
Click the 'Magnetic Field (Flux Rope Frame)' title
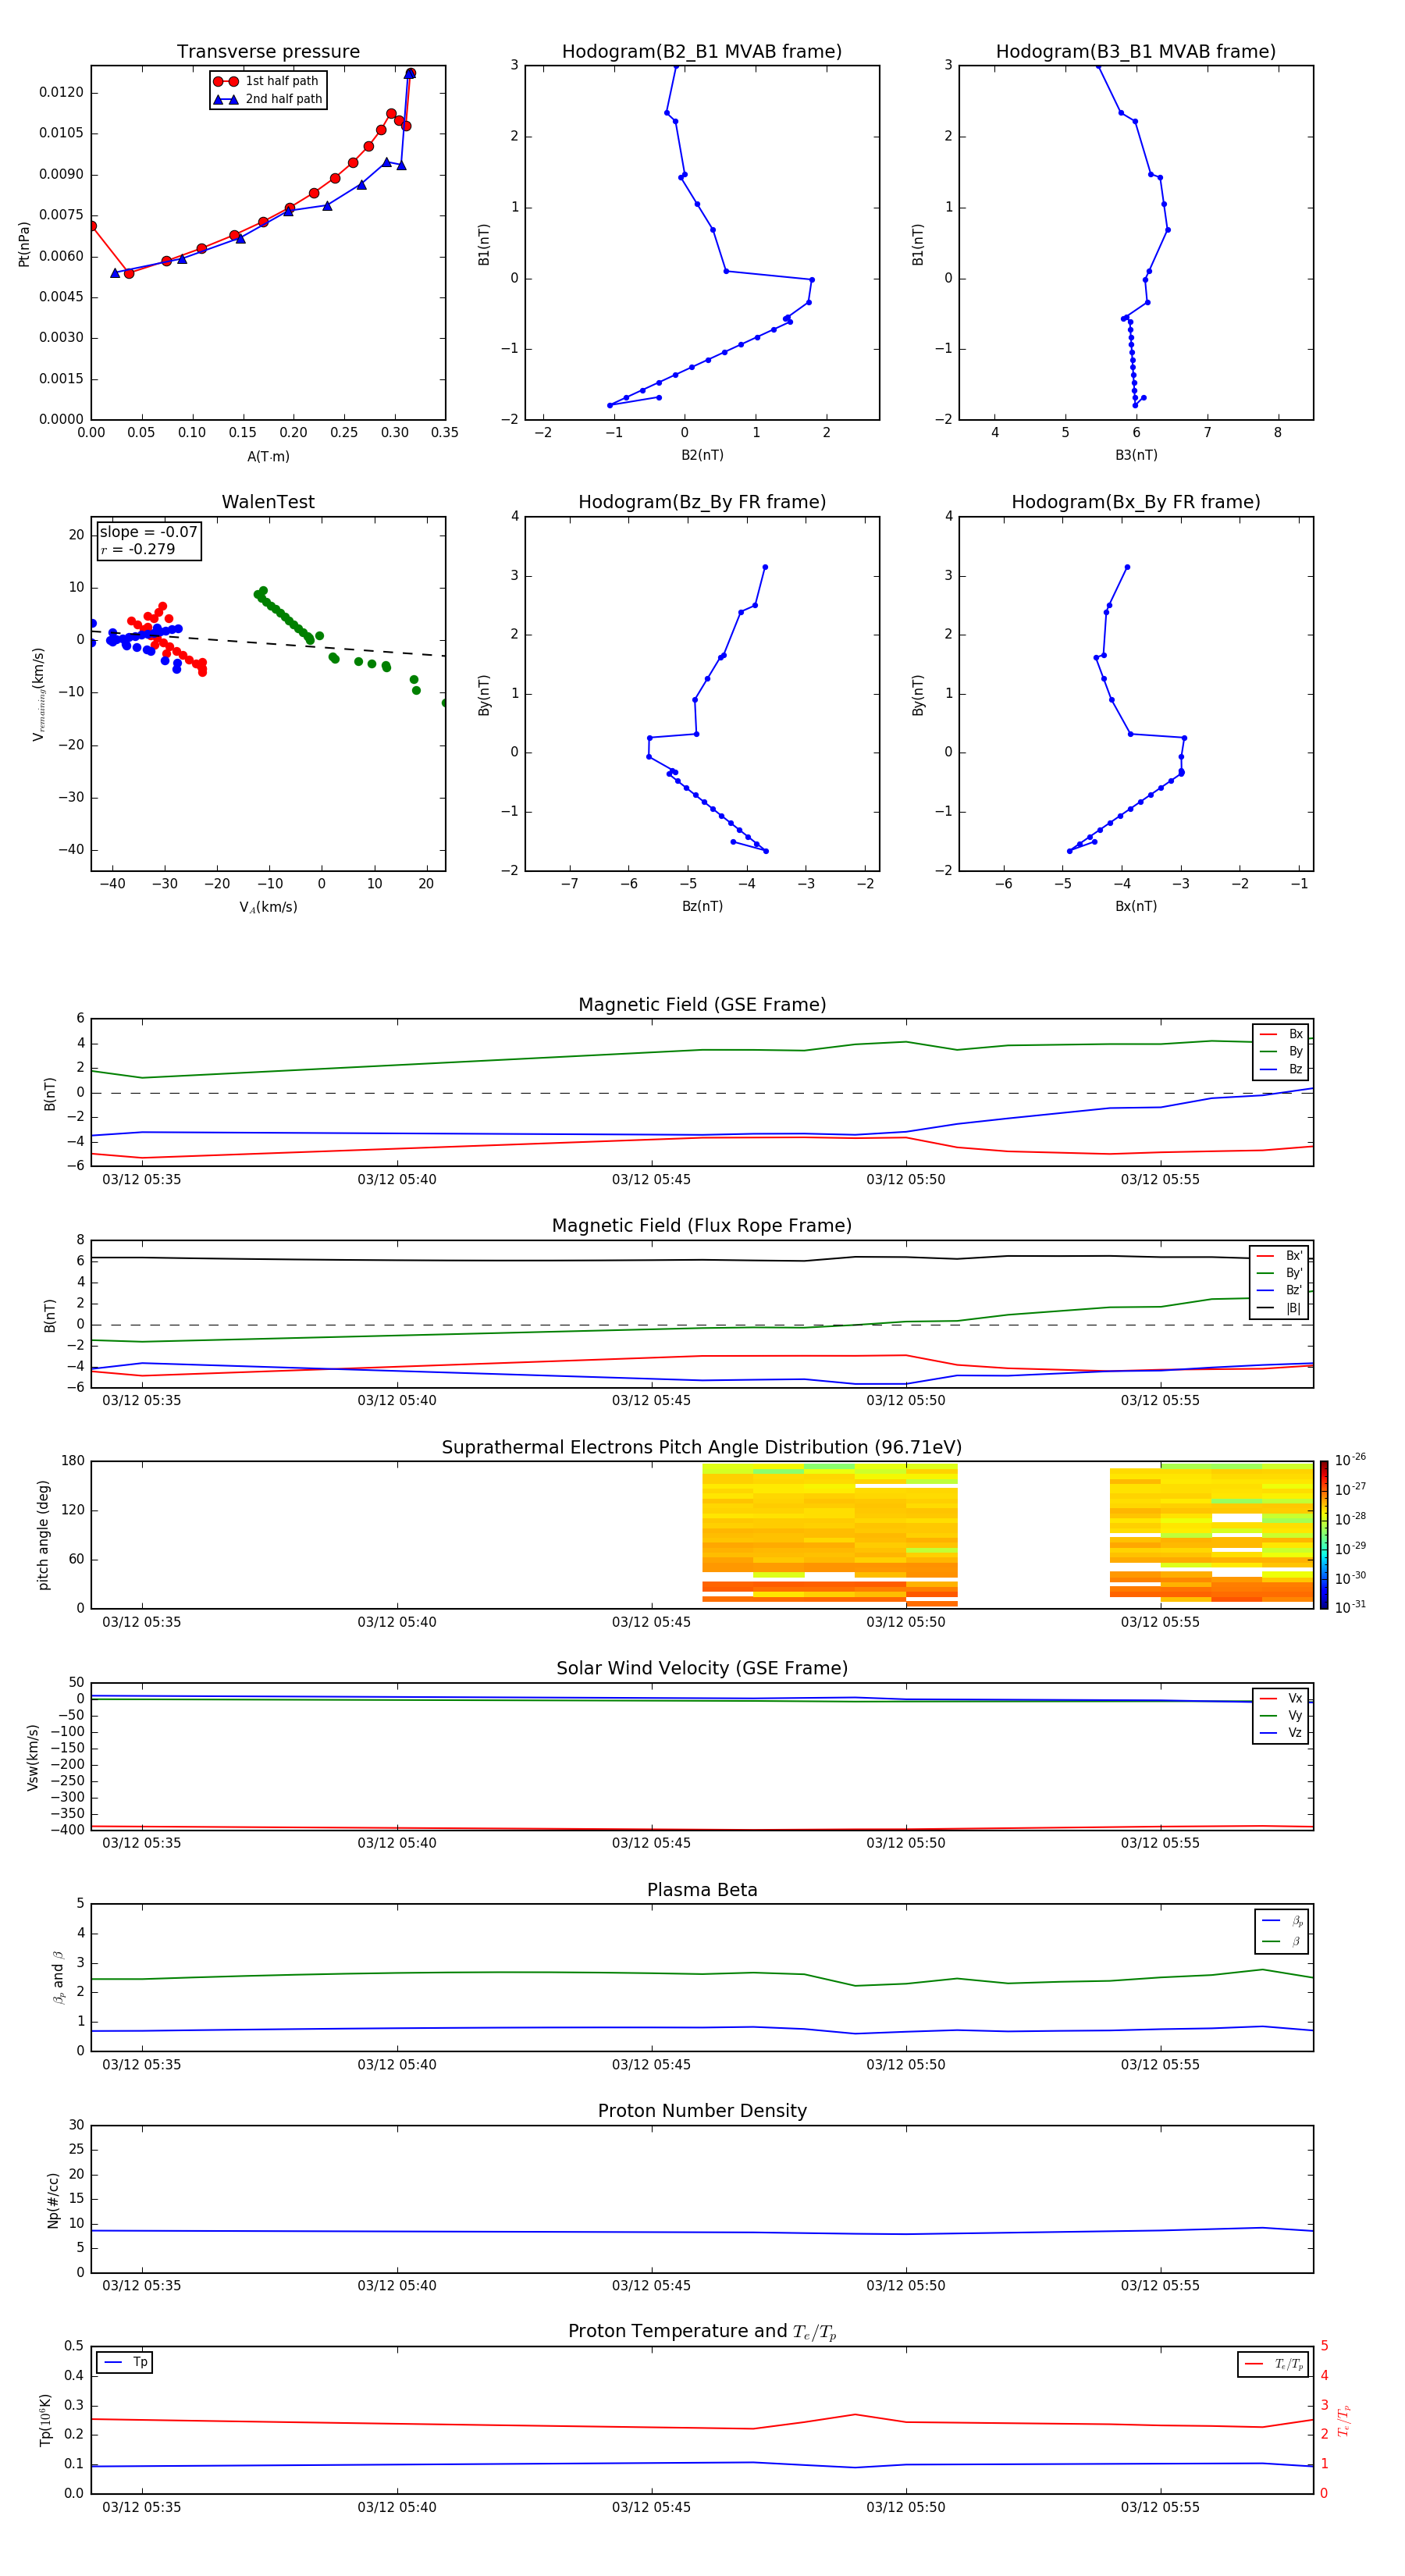(702, 1226)
